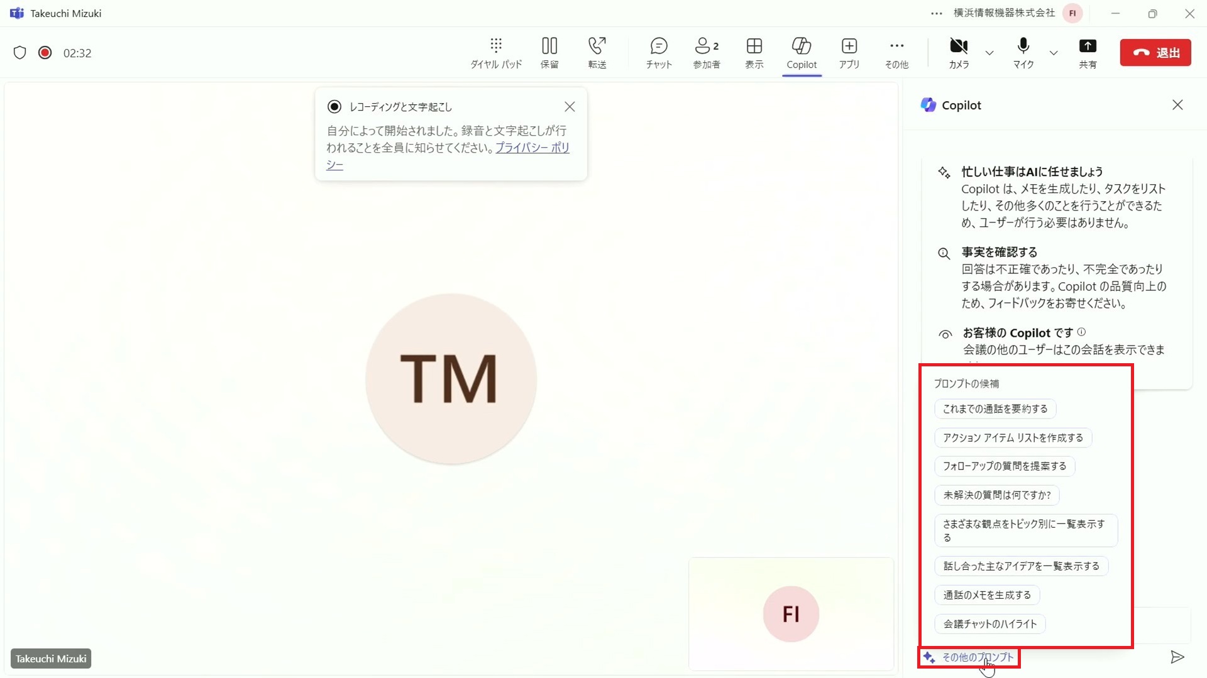Open FI profile avatar in title bar
Viewport: 1207px width, 678px height.
tap(1072, 13)
